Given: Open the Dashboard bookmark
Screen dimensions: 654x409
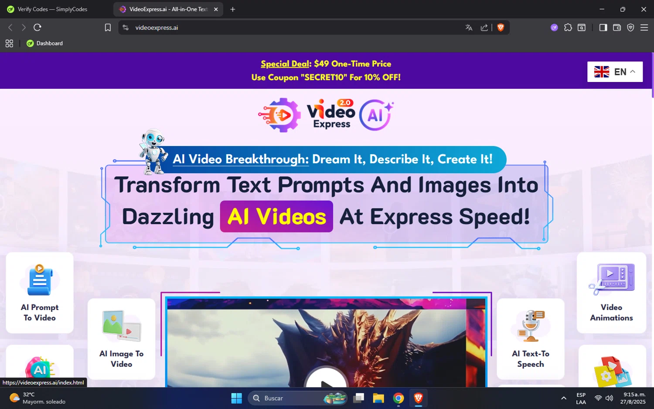Looking at the screenshot, I should (x=44, y=43).
